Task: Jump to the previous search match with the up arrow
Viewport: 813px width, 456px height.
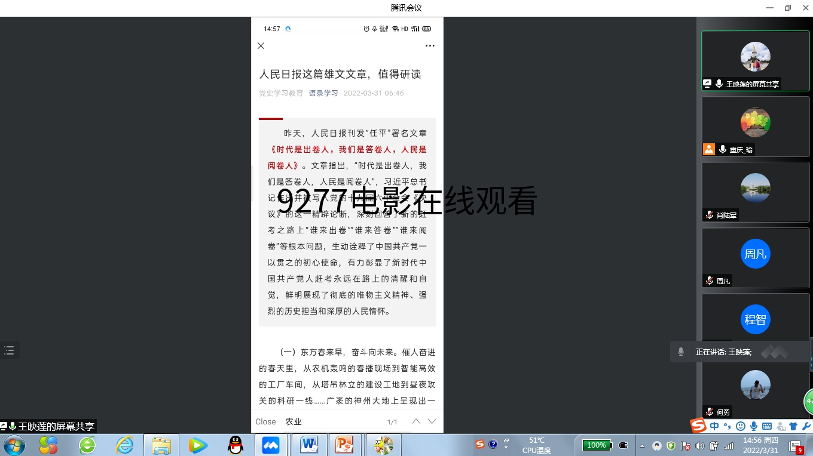Action: click(416, 421)
